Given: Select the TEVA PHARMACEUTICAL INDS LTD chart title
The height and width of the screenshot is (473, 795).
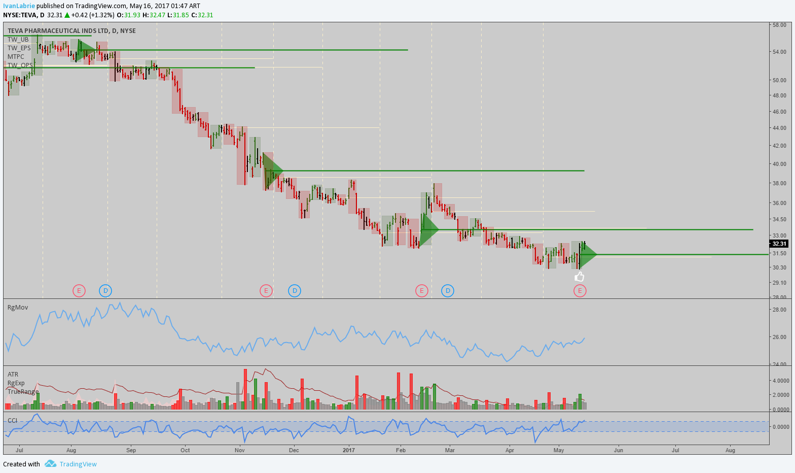Looking at the screenshot, I should 71,30.
